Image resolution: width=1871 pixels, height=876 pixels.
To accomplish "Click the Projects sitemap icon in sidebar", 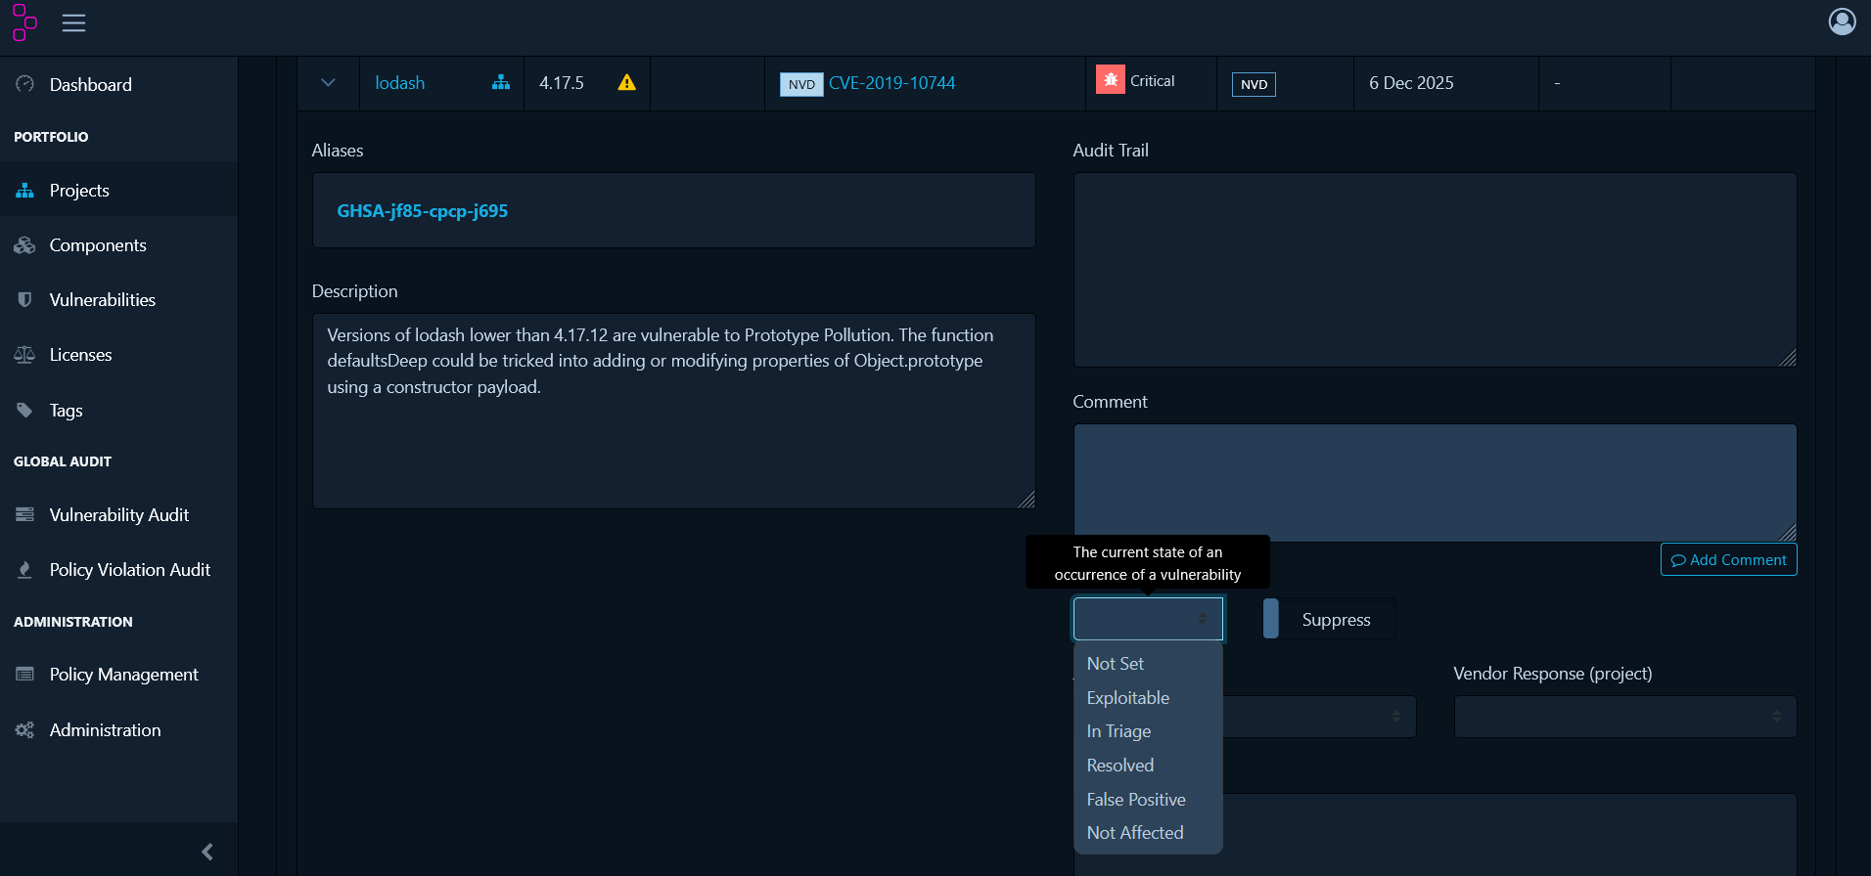I will point(25,191).
